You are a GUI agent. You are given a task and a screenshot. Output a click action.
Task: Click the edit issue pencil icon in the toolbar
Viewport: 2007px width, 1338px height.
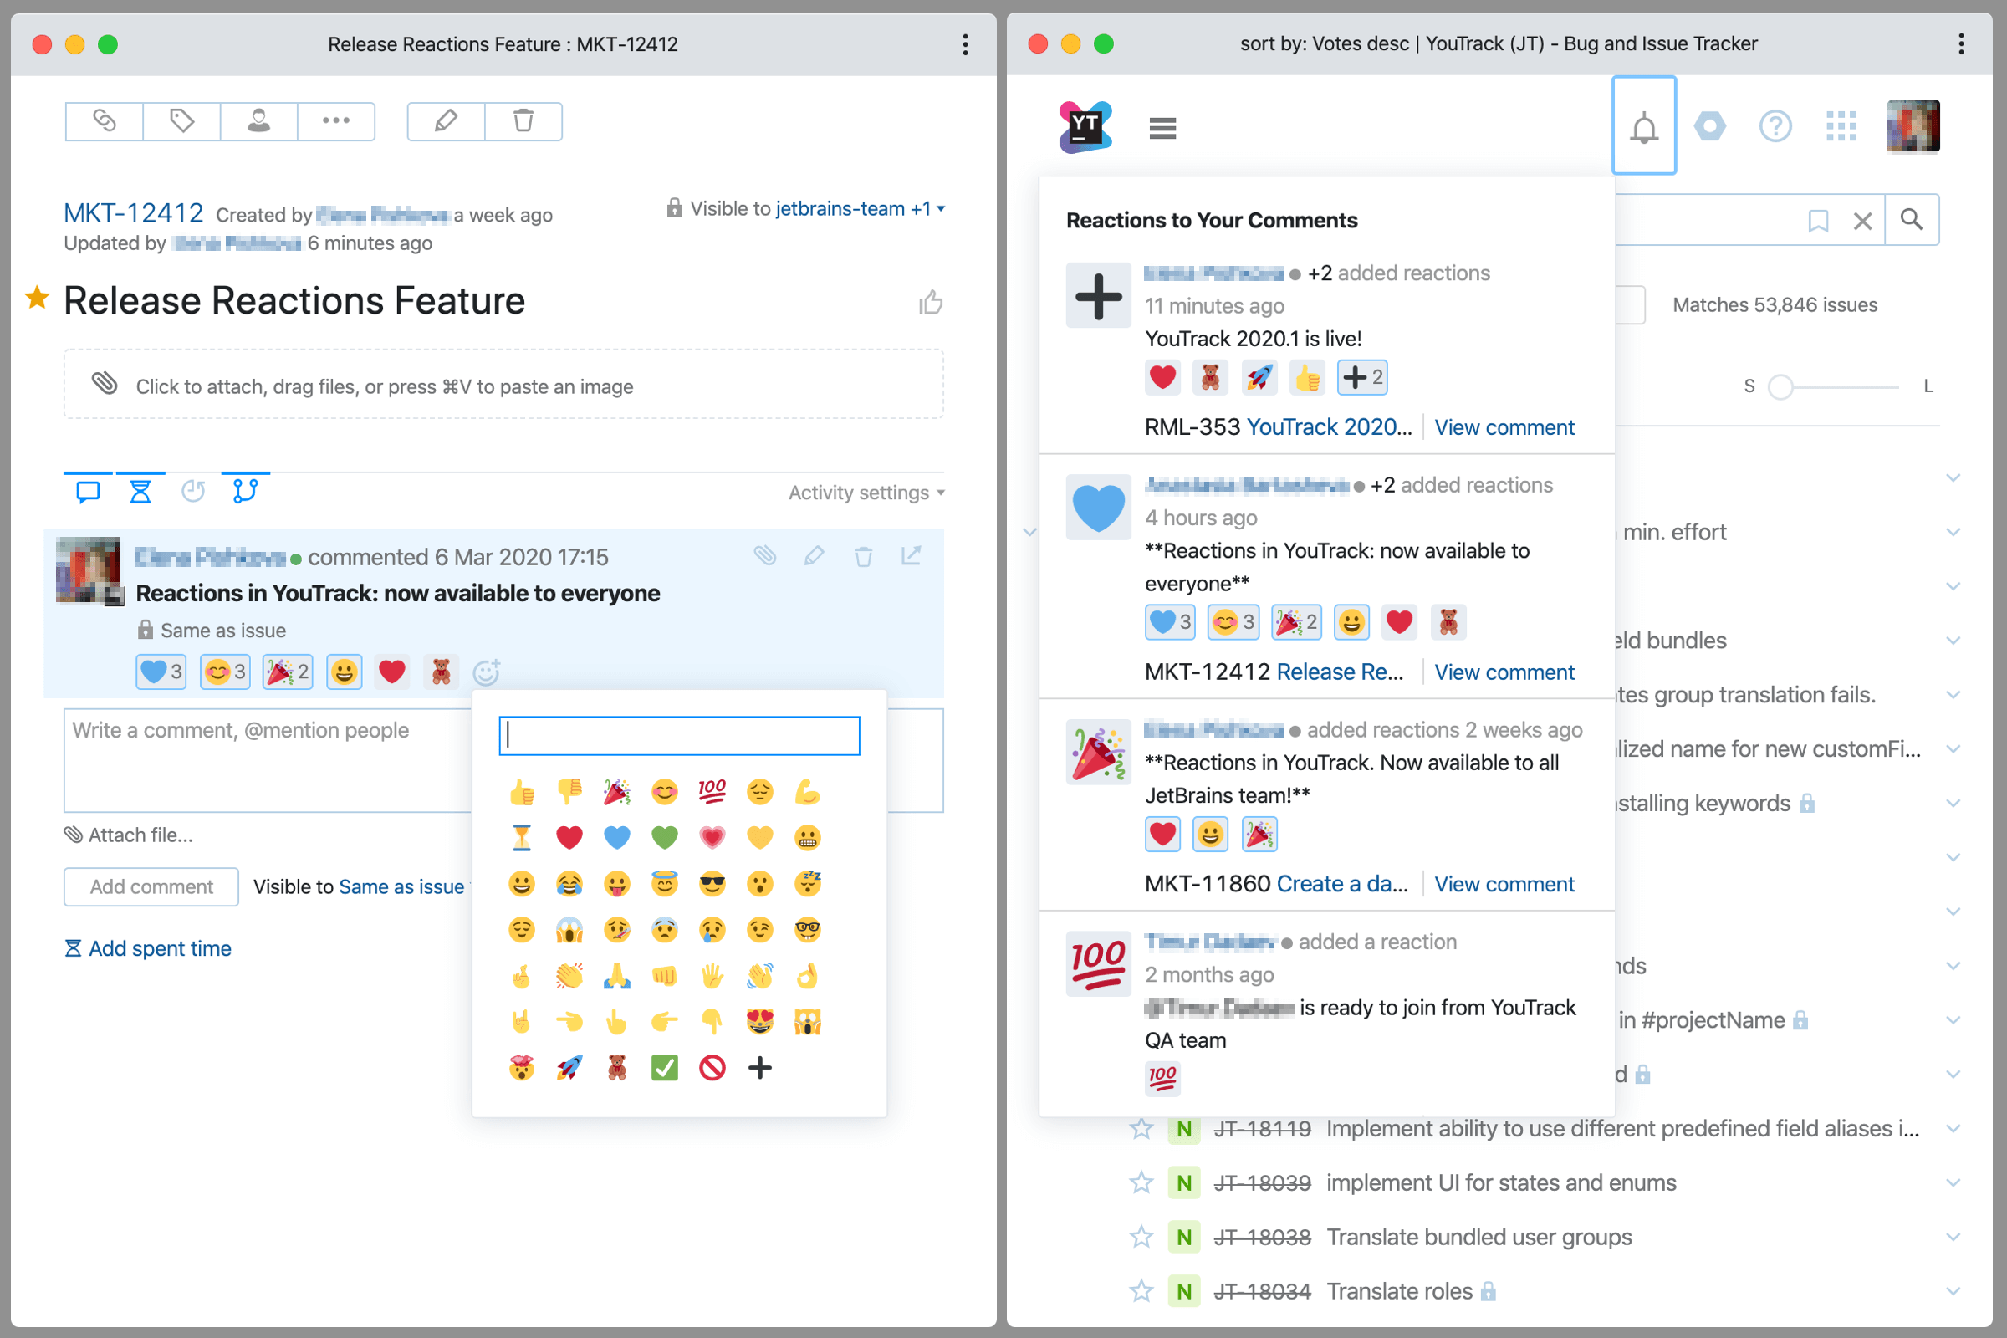446,121
